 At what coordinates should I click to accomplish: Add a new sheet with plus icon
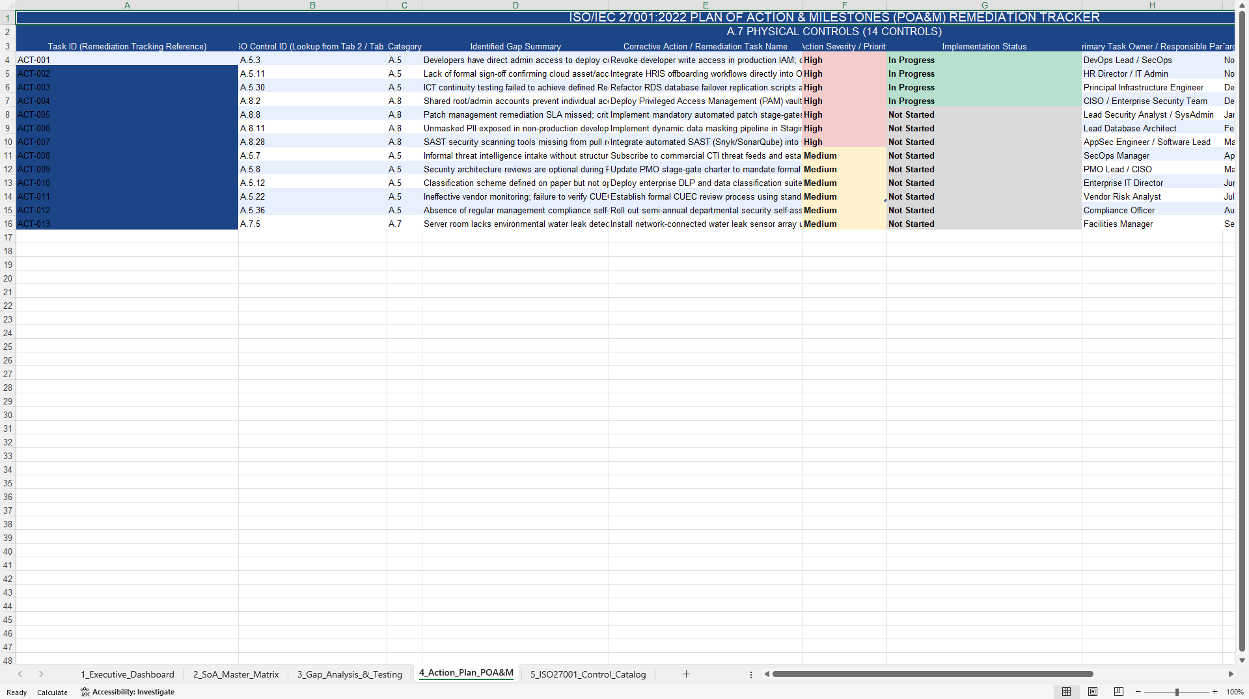(x=686, y=674)
